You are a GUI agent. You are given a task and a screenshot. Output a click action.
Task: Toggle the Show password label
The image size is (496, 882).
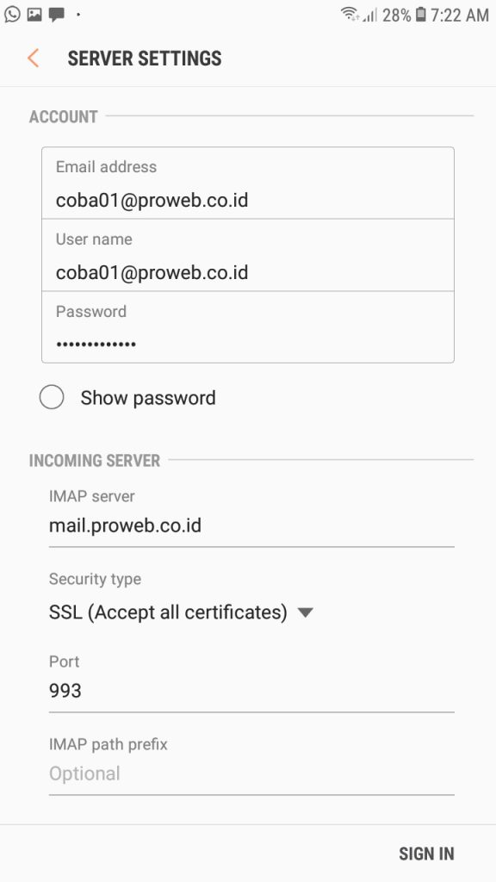(x=148, y=398)
